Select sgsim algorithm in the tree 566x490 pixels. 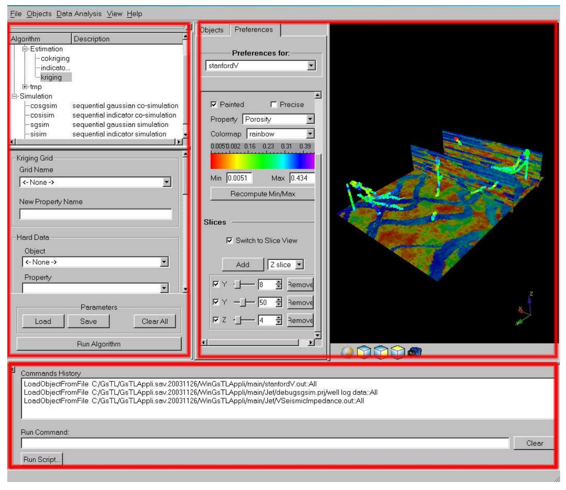[x=39, y=125]
